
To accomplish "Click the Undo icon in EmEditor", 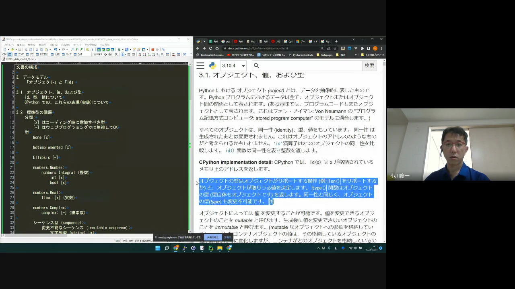I will tap(55, 49).
